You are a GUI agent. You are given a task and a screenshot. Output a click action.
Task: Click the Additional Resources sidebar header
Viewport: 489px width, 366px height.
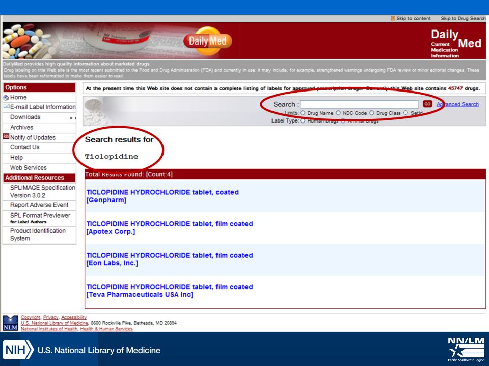39,178
